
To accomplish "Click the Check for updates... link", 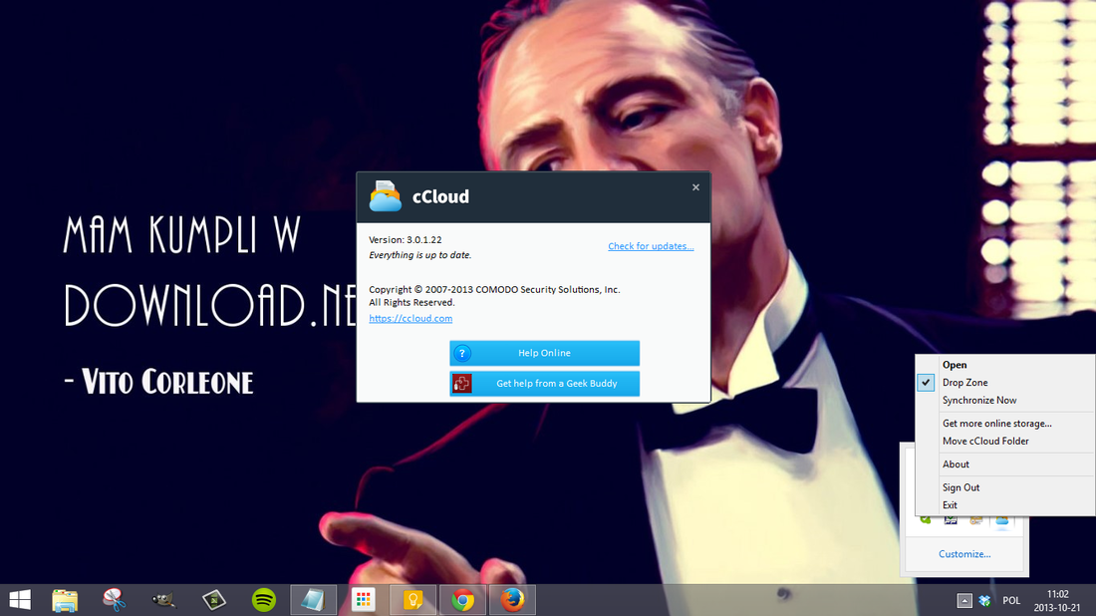I will coord(651,246).
